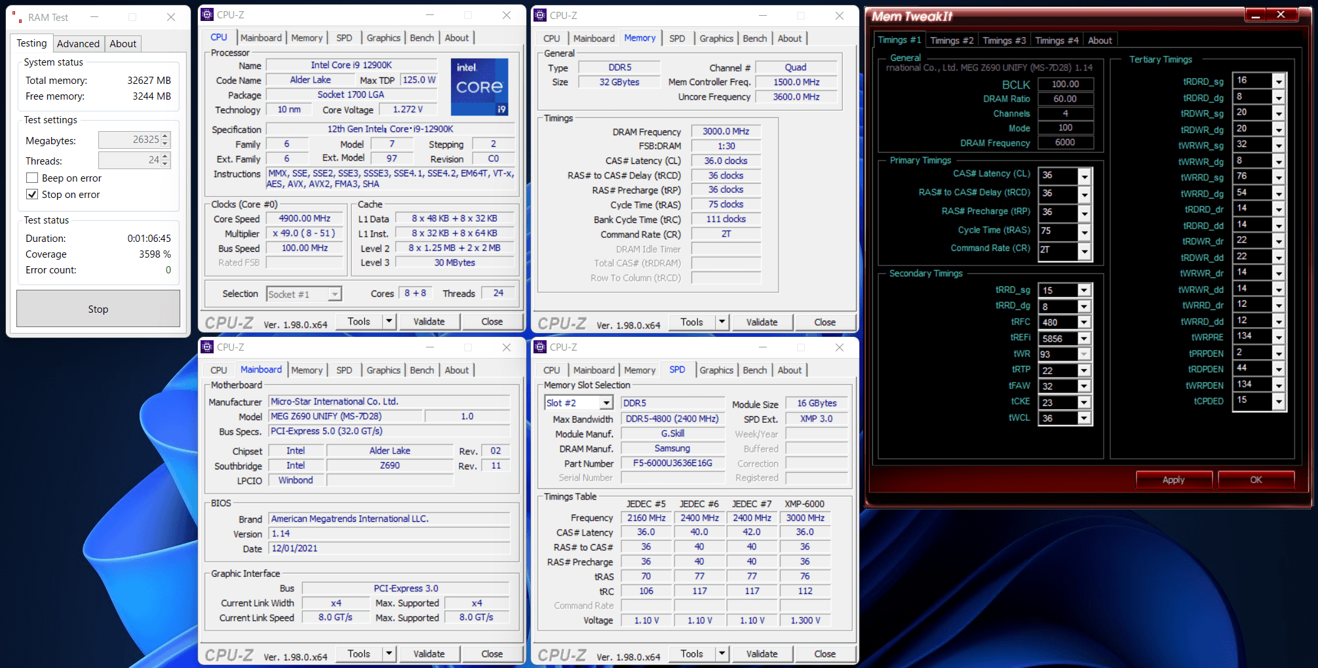Viewport: 1318px width, 668px height.
Task: Click Tools button in CPU-Z SPD window
Action: (x=691, y=654)
